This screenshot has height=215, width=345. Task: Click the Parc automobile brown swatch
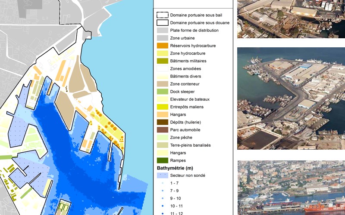click(162, 130)
